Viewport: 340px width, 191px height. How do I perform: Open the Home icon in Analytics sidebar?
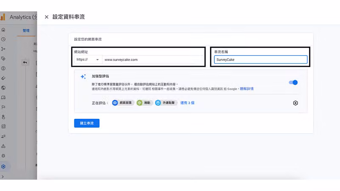[3, 30]
